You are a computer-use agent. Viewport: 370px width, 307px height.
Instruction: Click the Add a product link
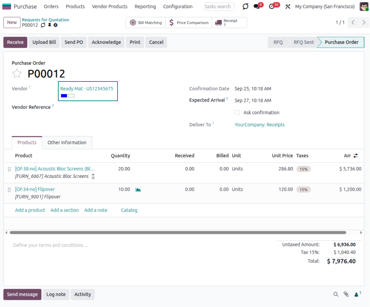(30, 210)
